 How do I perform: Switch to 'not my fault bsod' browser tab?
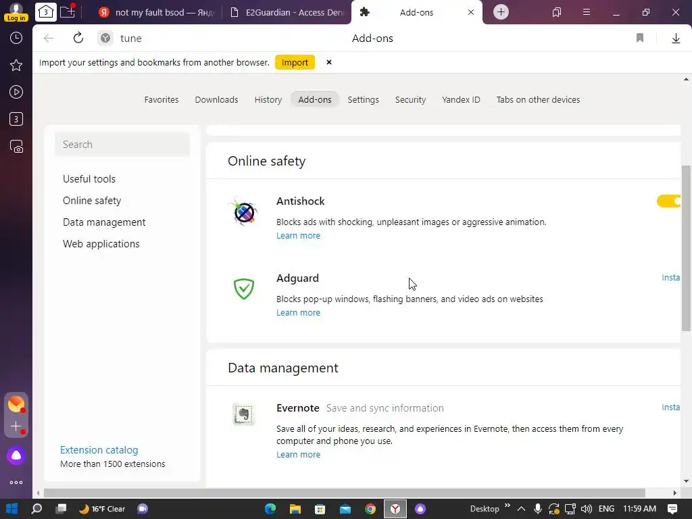(156, 12)
